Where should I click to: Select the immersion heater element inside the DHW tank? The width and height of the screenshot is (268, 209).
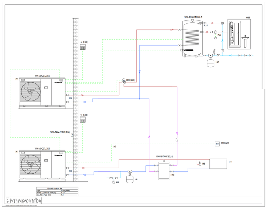[187, 50]
